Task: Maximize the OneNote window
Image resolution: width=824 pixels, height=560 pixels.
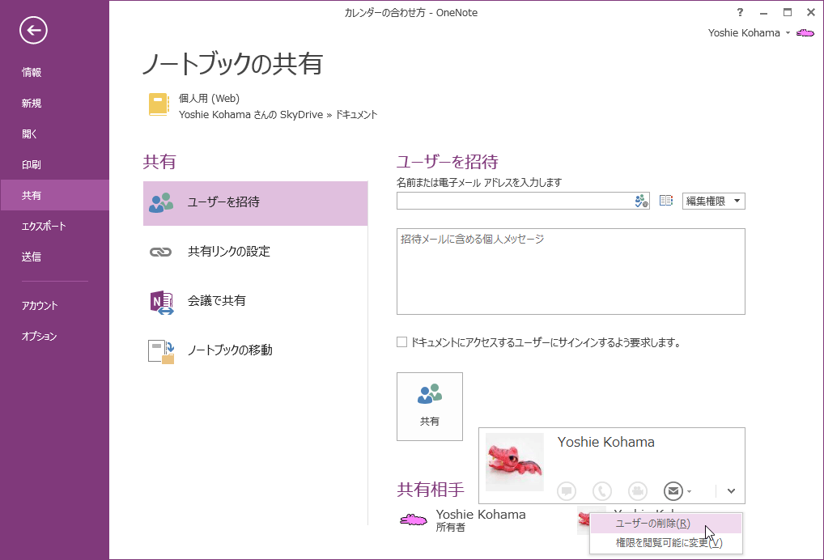Action: (788, 13)
